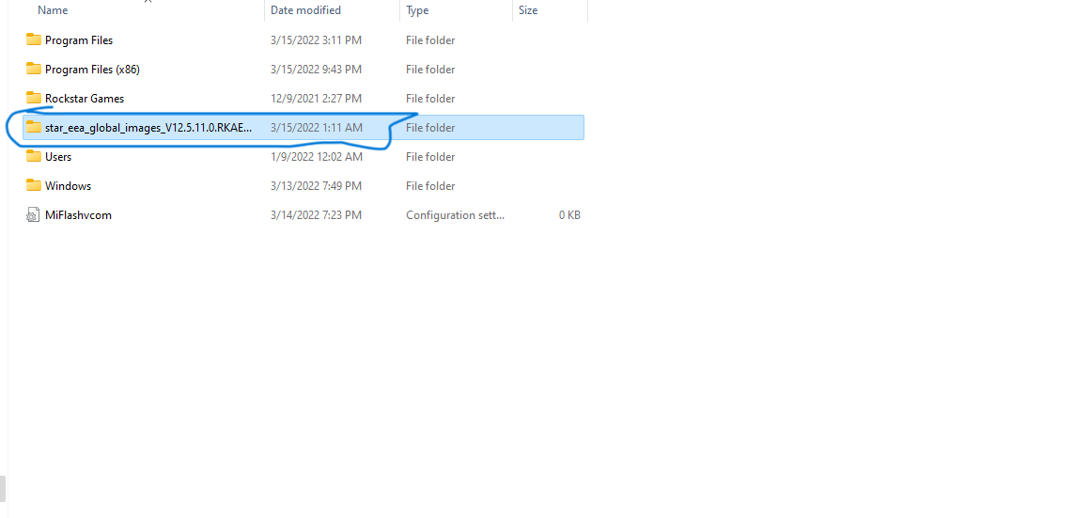
Task: Click the Windows folder icon
Action: (x=33, y=185)
